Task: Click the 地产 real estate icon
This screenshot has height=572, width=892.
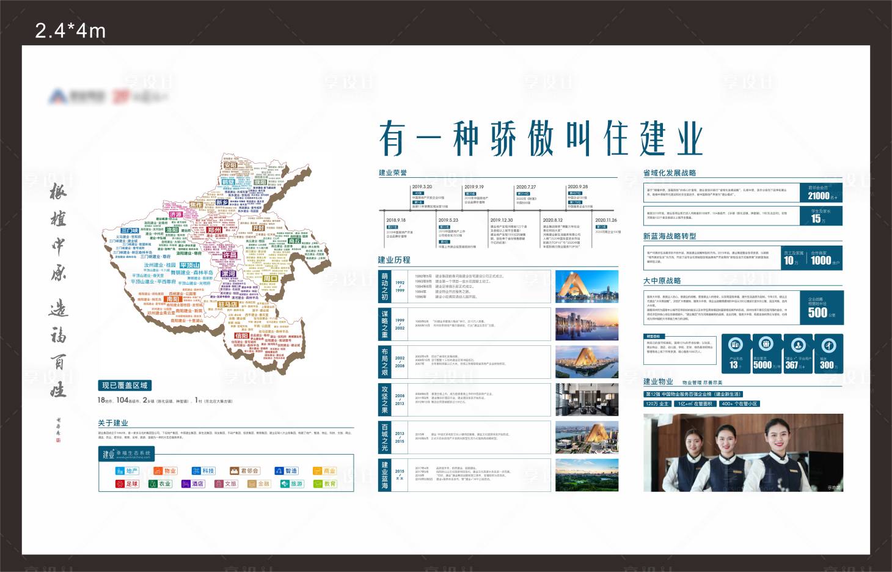Action: coord(128,471)
